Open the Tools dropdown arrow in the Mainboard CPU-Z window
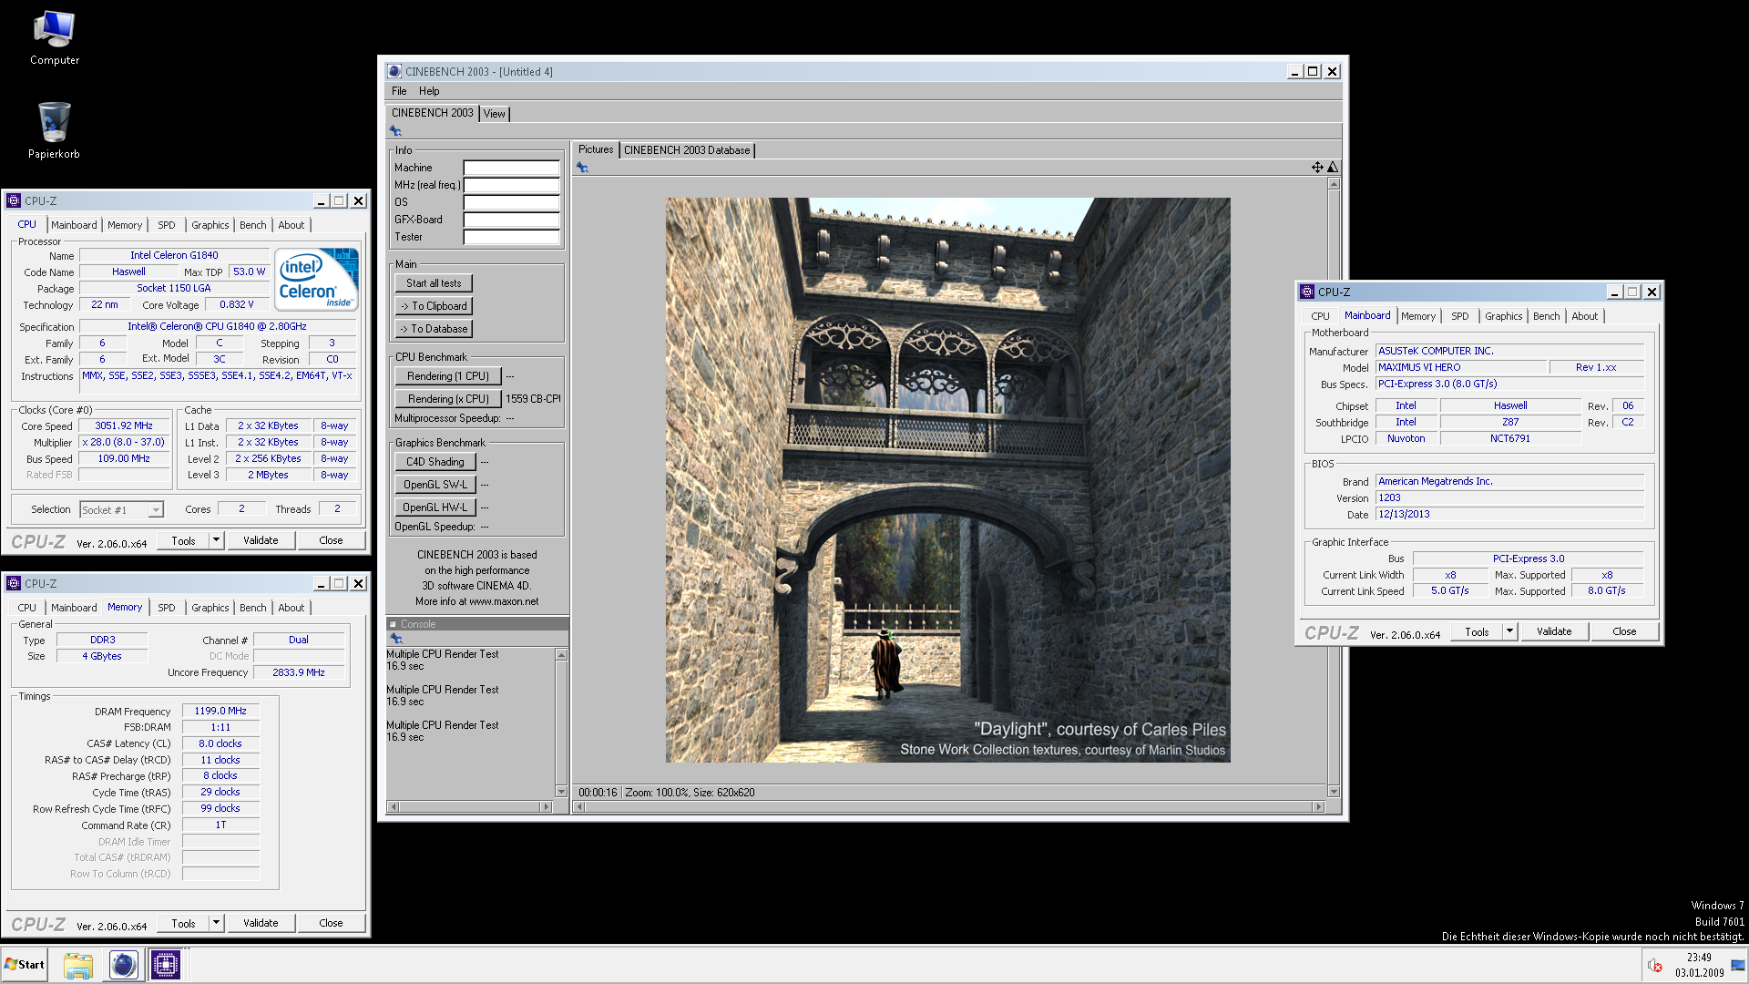1749x984 pixels. [1509, 631]
